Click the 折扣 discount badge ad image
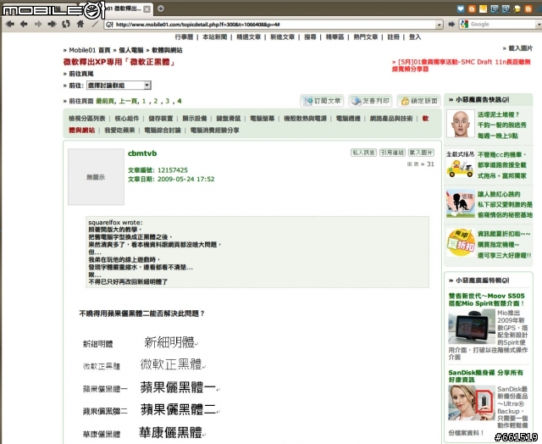This screenshot has width=542, height=444. point(460,243)
